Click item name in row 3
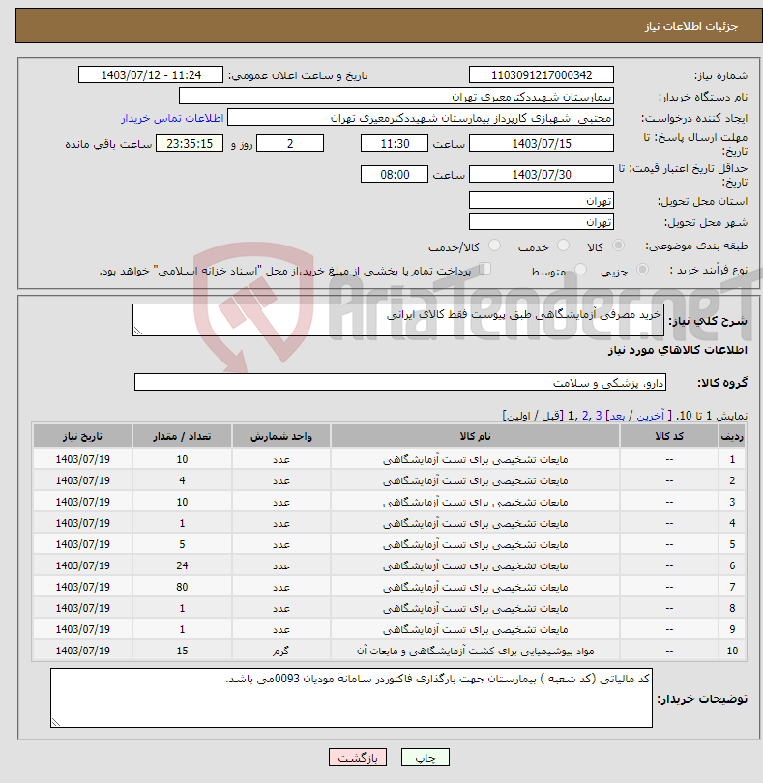This screenshot has width=763, height=783. 475,502
